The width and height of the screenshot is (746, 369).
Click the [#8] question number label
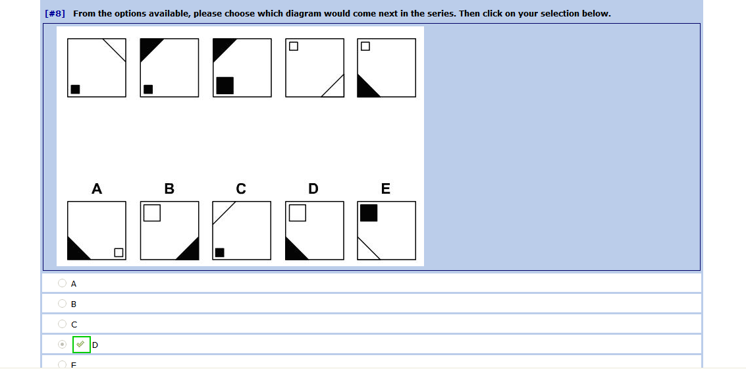coord(55,14)
